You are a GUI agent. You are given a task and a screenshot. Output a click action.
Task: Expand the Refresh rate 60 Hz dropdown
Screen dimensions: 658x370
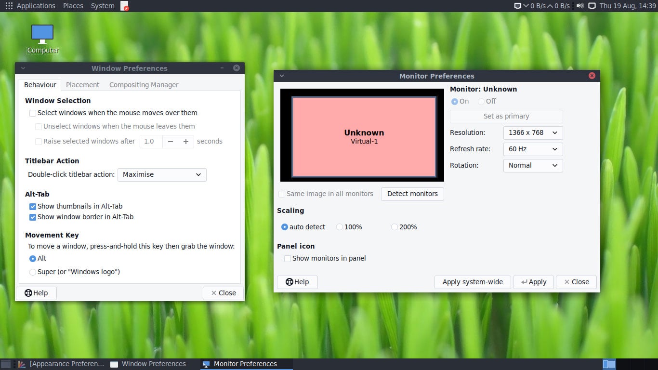click(533, 149)
